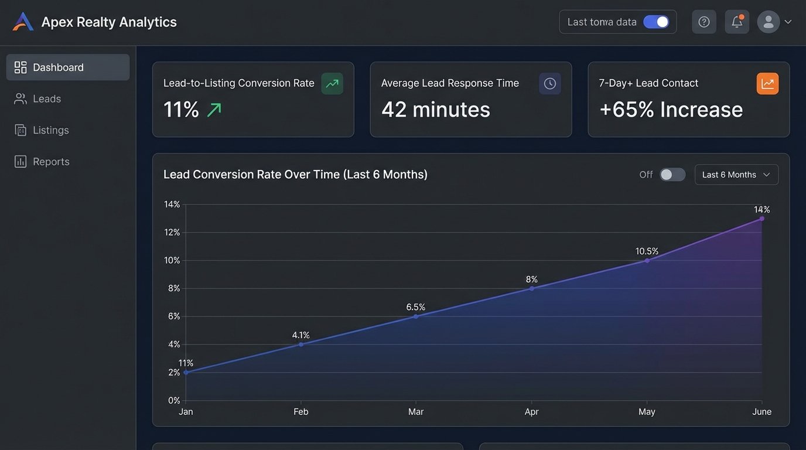This screenshot has height=450, width=806.
Task: Turn on the Off toggle in chart header
Action: (672, 174)
